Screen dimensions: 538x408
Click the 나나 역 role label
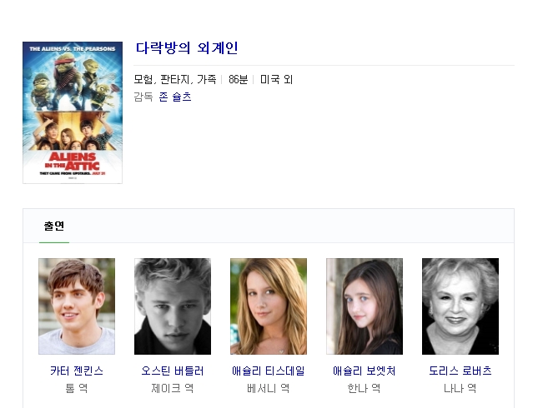coord(460,388)
